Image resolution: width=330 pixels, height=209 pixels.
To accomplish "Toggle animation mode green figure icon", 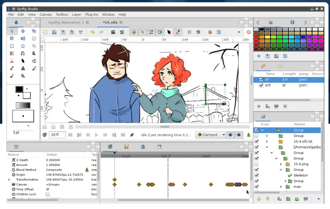I will click(249, 135).
